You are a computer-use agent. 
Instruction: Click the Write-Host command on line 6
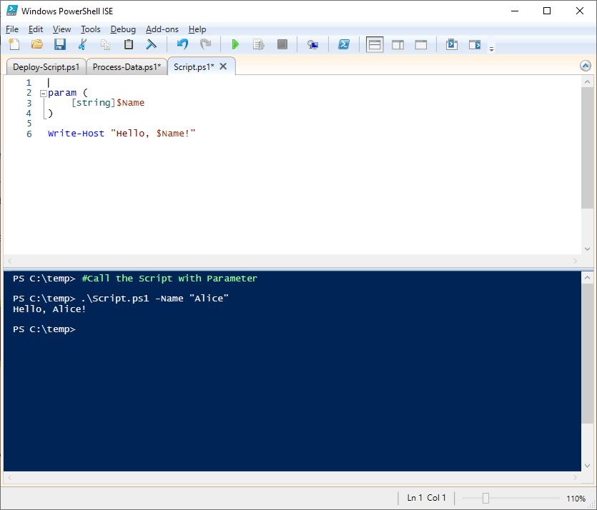click(76, 134)
